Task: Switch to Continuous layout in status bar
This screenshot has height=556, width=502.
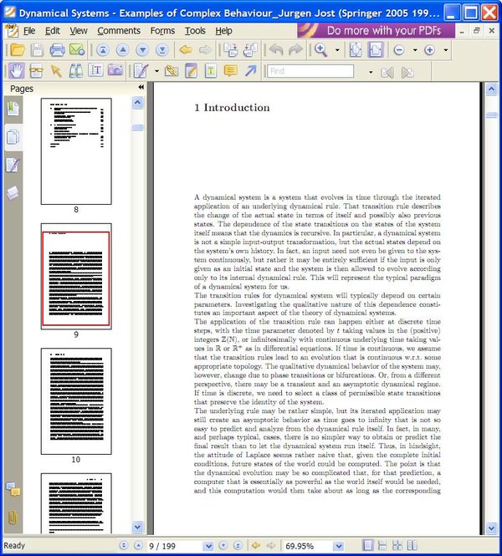Action: (382, 545)
